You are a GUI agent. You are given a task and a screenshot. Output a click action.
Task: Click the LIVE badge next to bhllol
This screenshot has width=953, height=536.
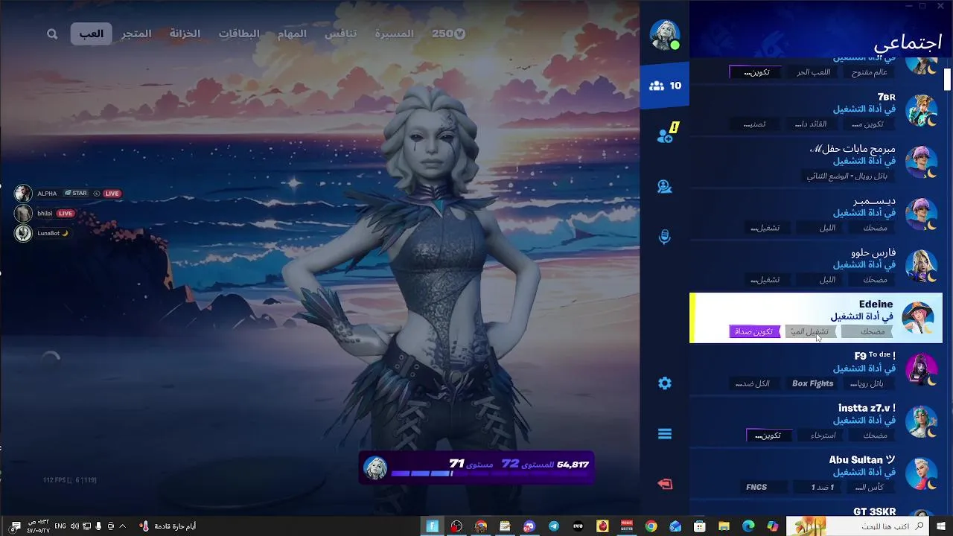click(x=66, y=214)
